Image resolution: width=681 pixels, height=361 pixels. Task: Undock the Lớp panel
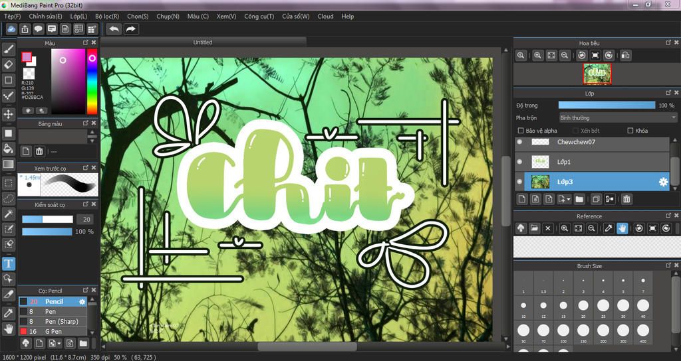tap(668, 93)
